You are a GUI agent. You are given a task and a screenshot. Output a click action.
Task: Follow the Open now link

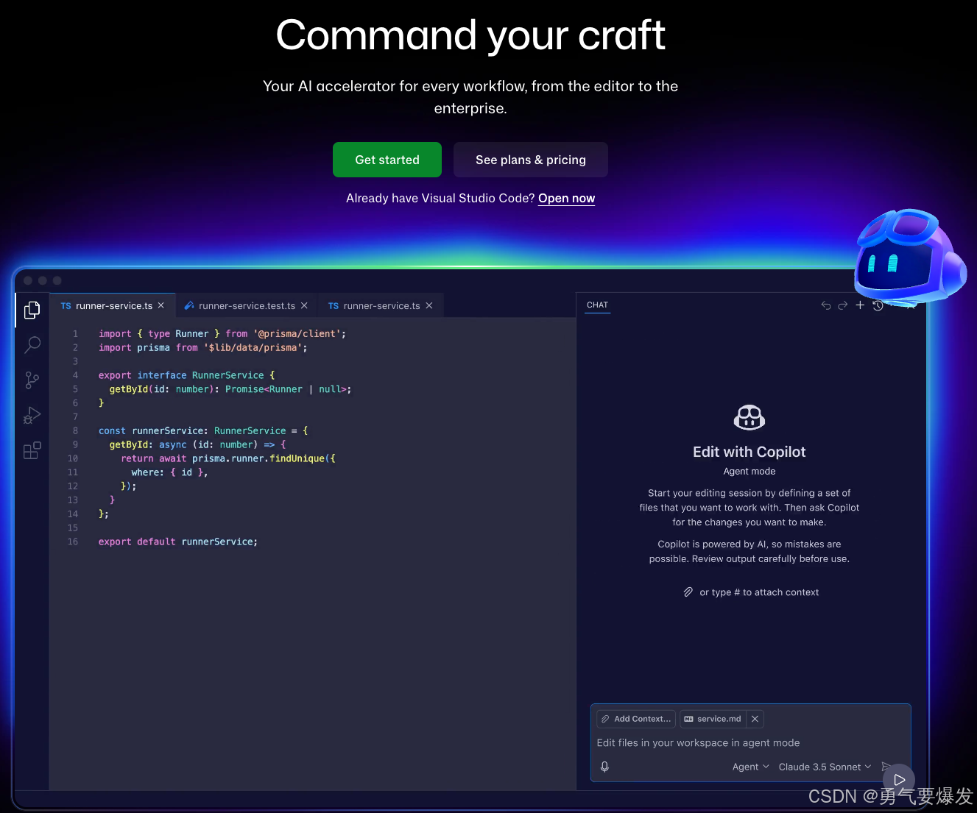click(566, 198)
